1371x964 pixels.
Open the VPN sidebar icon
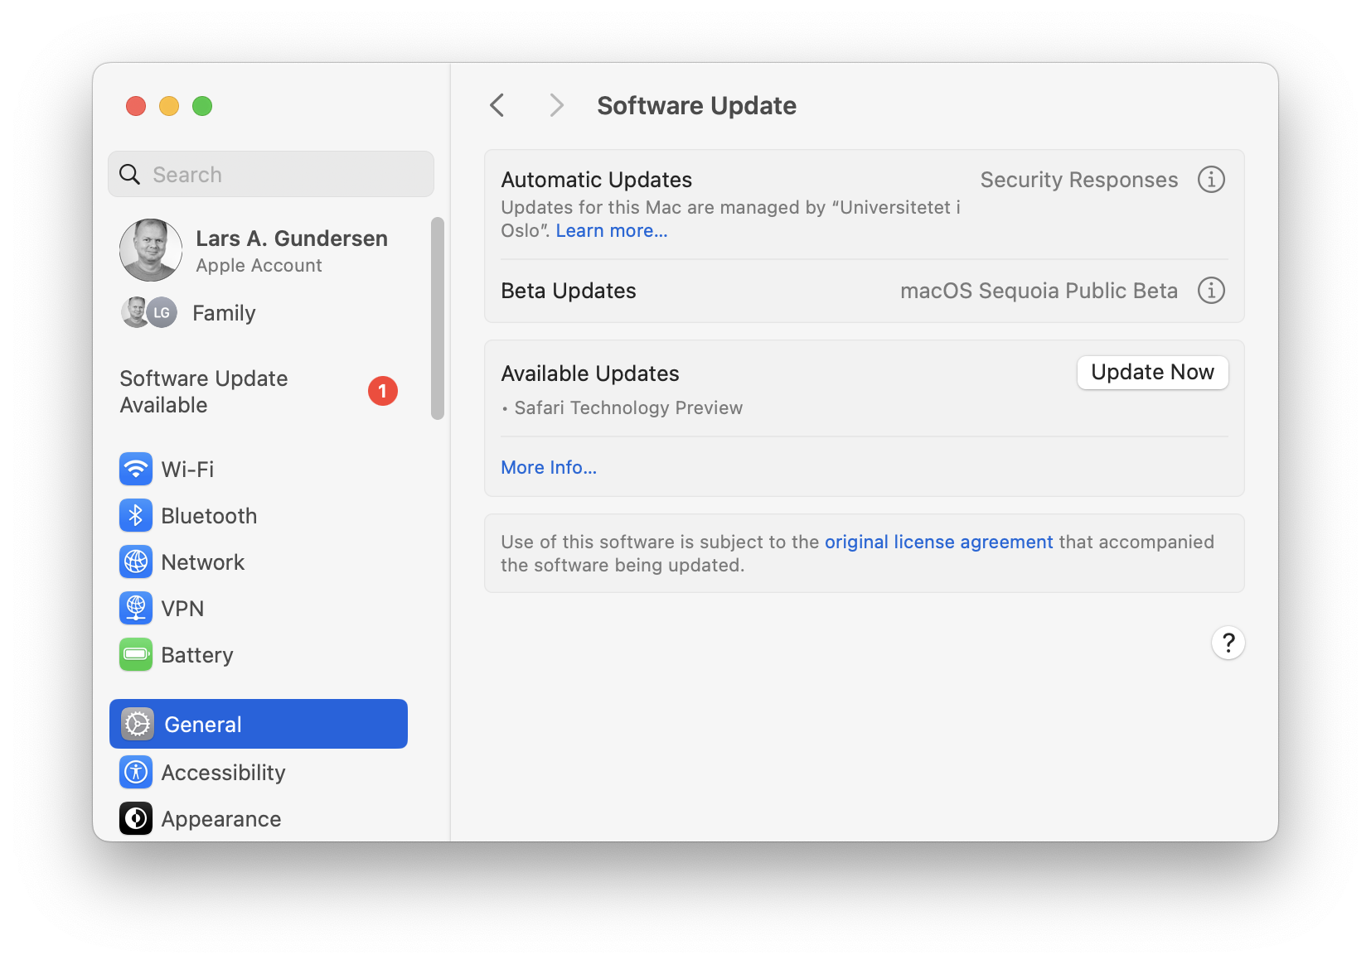(x=136, y=608)
